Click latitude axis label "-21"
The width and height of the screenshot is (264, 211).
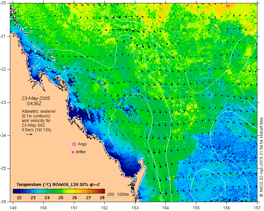3,36
